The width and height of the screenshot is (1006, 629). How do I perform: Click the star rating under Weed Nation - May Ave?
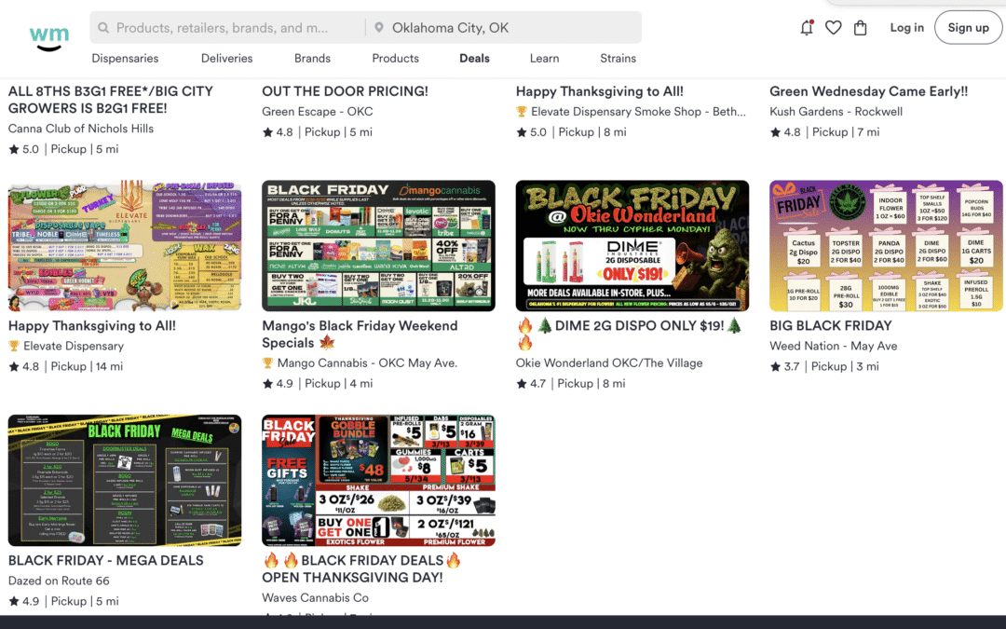click(x=785, y=366)
